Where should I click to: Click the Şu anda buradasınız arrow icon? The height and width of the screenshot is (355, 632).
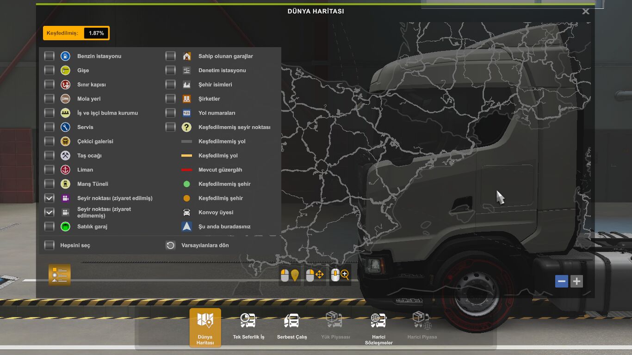click(x=186, y=226)
